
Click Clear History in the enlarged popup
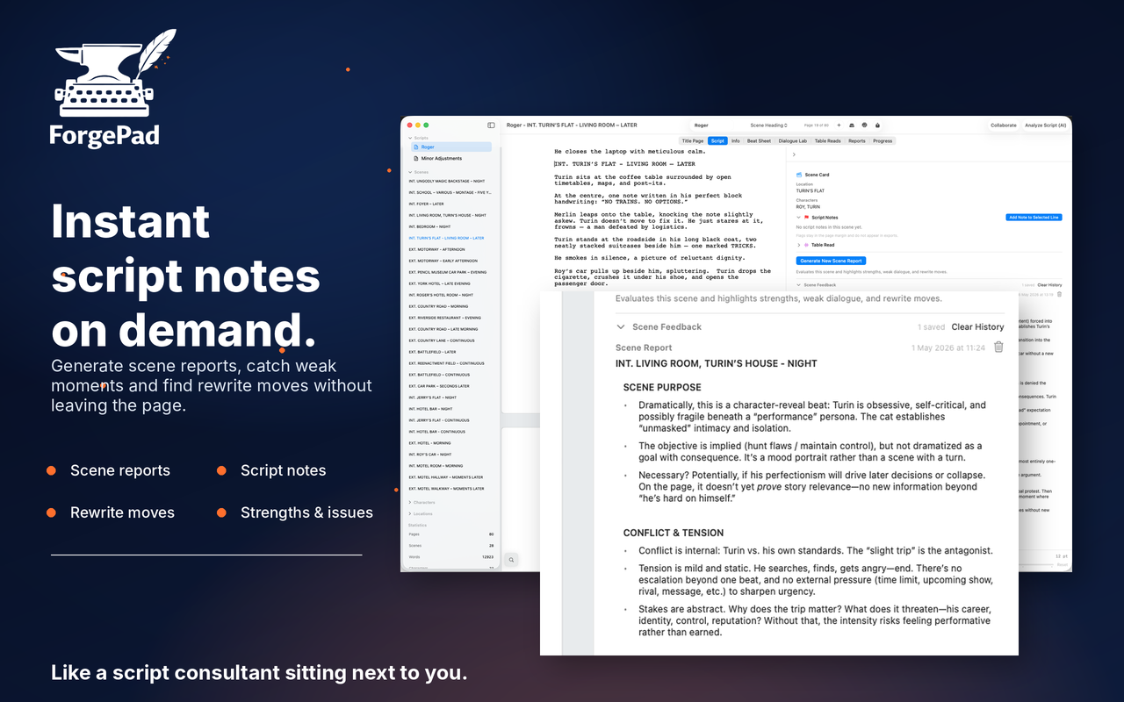tap(977, 326)
